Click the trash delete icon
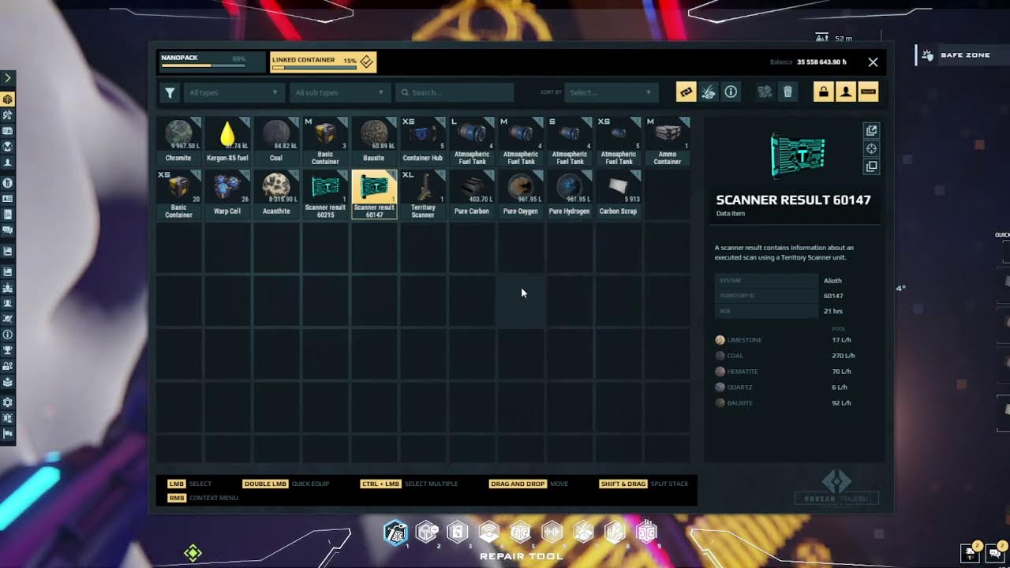Viewport: 1010px width, 568px height. point(787,92)
